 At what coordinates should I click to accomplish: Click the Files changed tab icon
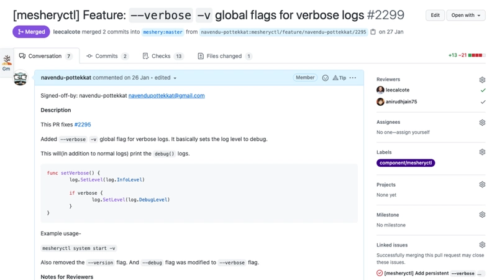click(x=201, y=56)
